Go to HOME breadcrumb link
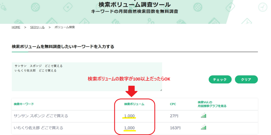The height and width of the screenshot is (135, 271). 16,27
